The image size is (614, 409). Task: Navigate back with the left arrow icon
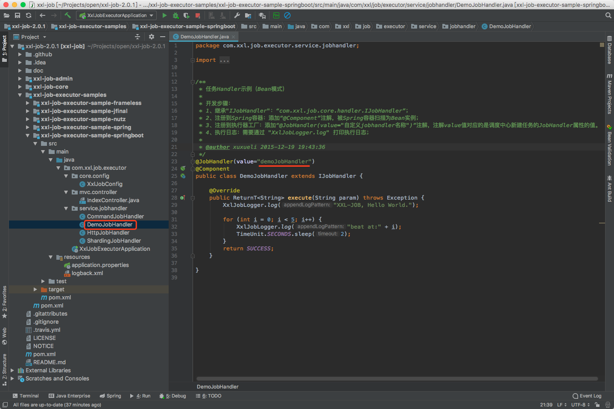[x=42, y=15]
